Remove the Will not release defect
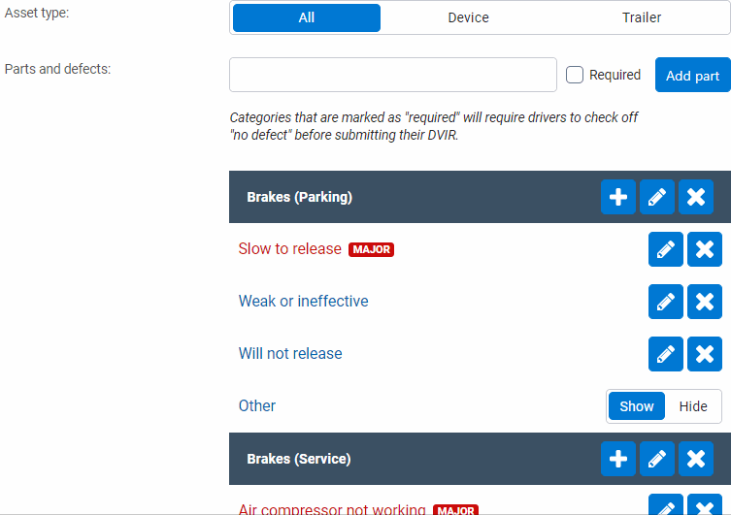Screen dimensions: 731x515 click(705, 354)
